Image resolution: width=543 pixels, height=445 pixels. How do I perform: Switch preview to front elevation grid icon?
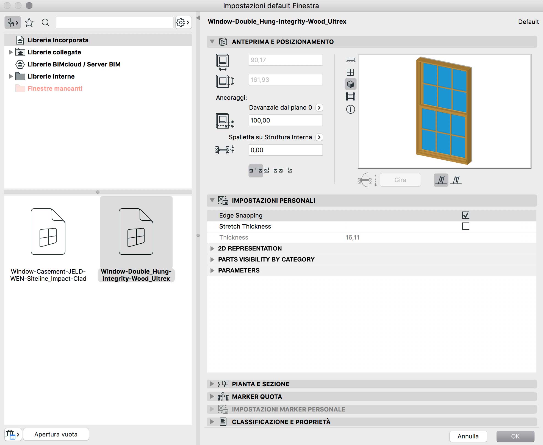coord(350,72)
